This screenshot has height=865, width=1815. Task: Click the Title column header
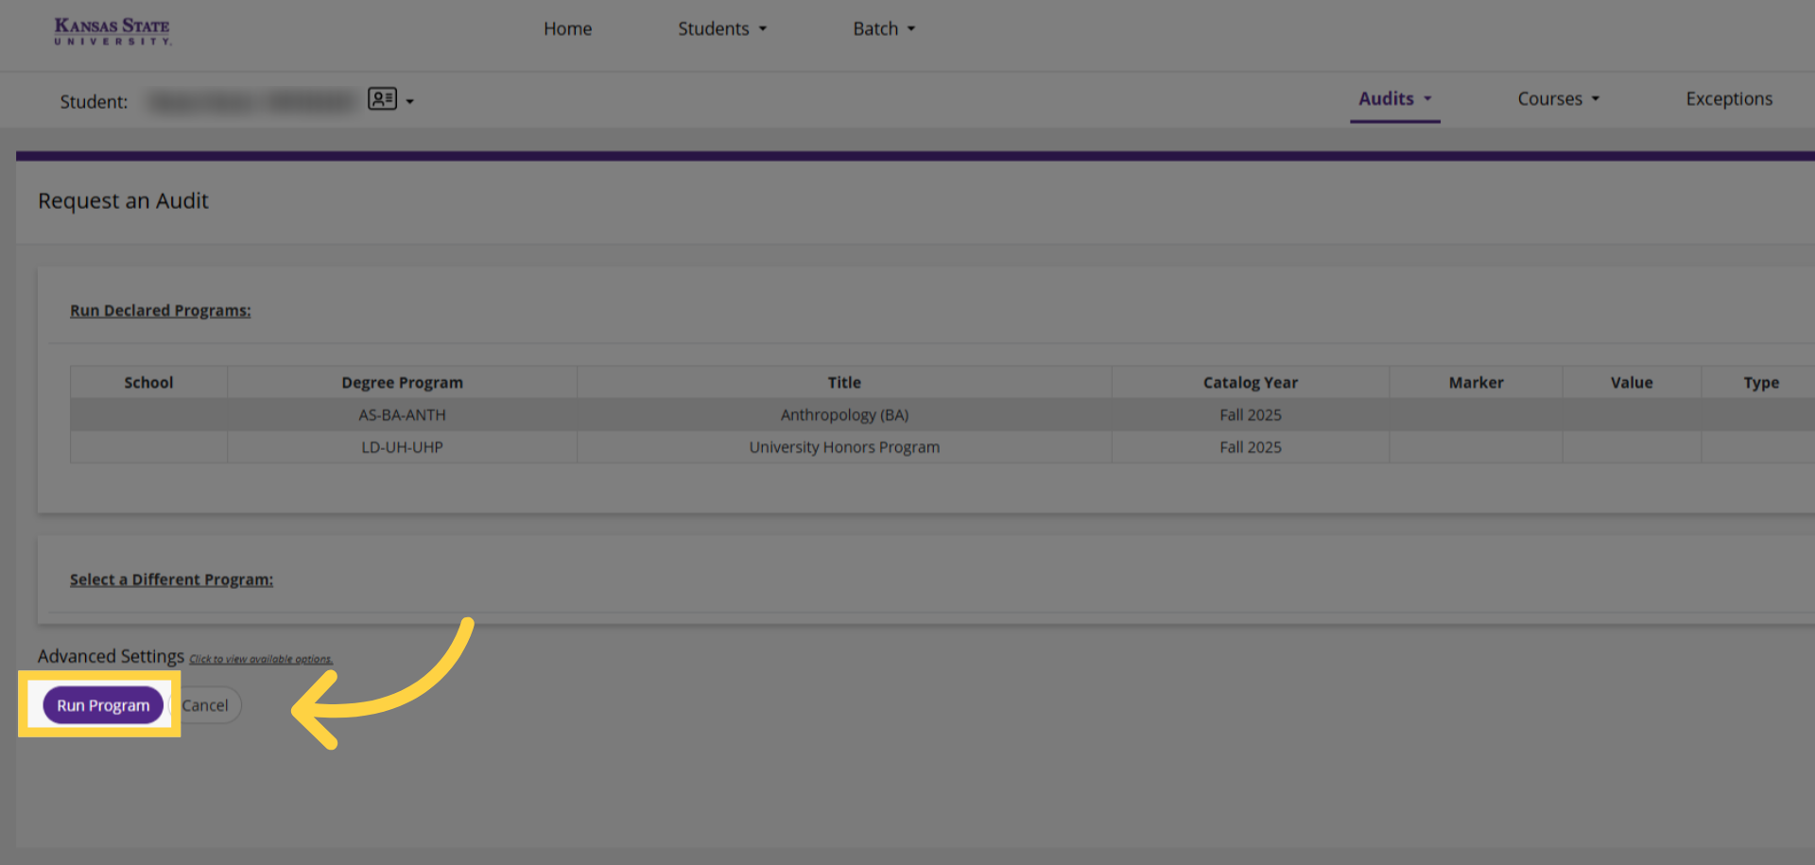(x=844, y=383)
